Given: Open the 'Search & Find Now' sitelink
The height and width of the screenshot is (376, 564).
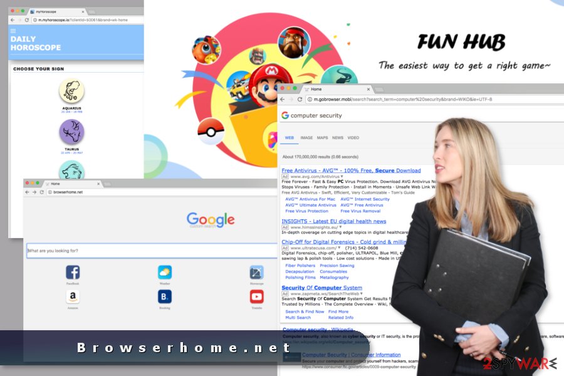Looking at the screenshot, I should [305, 311].
